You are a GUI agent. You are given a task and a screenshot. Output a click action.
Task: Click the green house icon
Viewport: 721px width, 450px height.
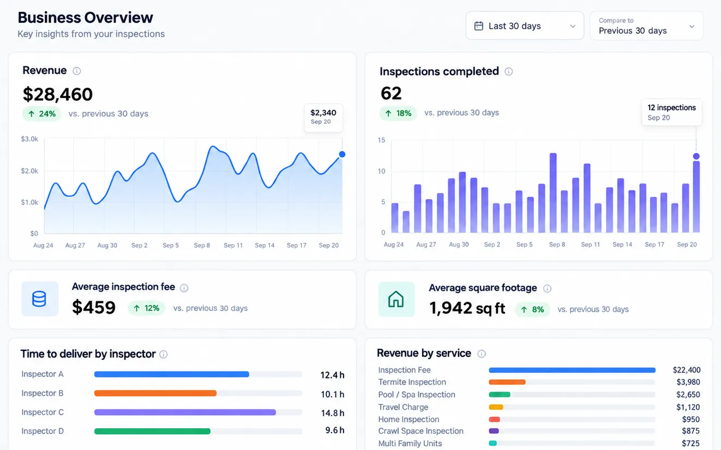pyautogui.click(x=396, y=299)
